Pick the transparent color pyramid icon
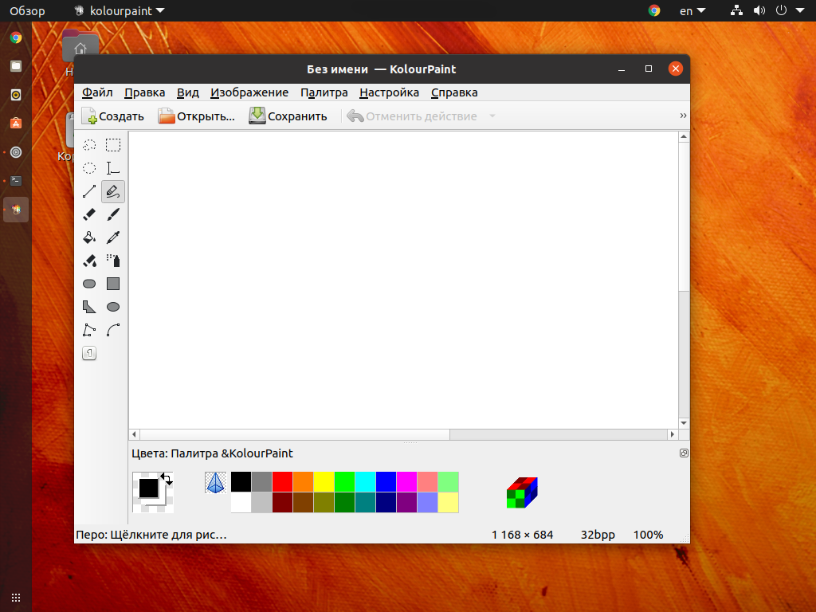Viewport: 816px width, 612px height. (x=215, y=482)
